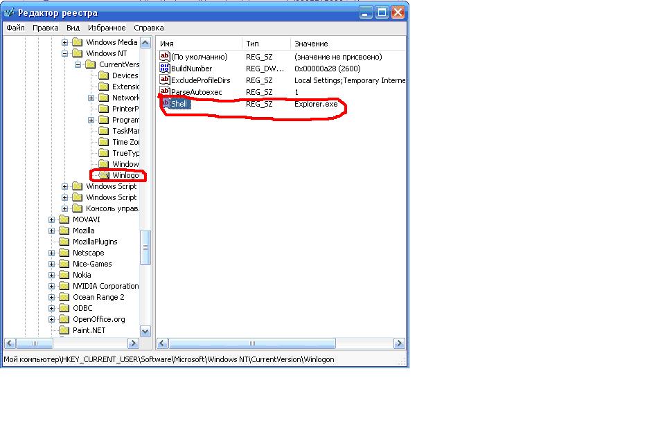Click the Nokia folder icon
The image size is (665, 423).
[x=64, y=275]
